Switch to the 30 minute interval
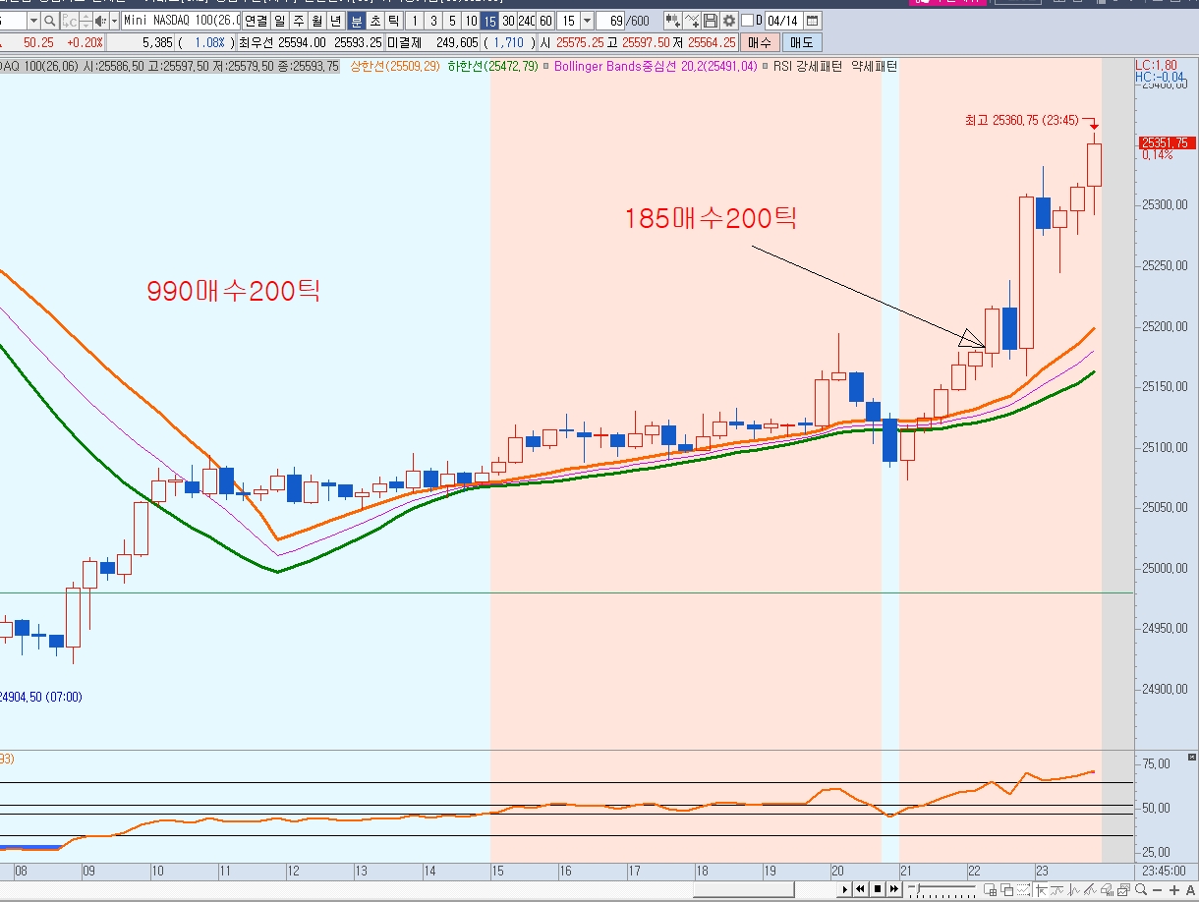This screenshot has width=1199, height=902. click(507, 21)
